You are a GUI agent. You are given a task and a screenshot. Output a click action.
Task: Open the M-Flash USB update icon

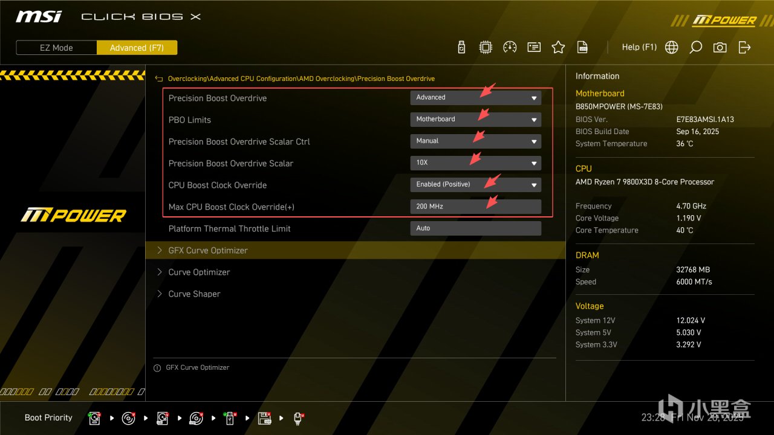(x=461, y=47)
